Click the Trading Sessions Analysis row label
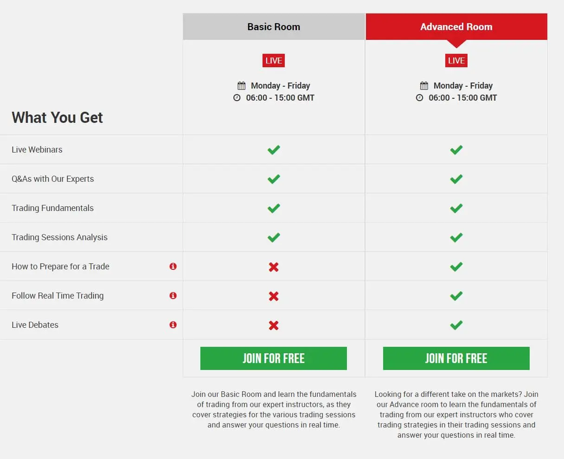This screenshot has width=564, height=459. pyautogui.click(x=59, y=237)
